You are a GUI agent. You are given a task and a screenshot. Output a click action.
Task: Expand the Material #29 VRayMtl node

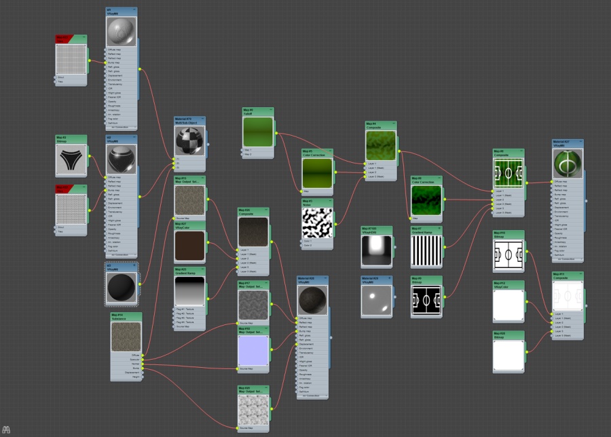pos(389,278)
